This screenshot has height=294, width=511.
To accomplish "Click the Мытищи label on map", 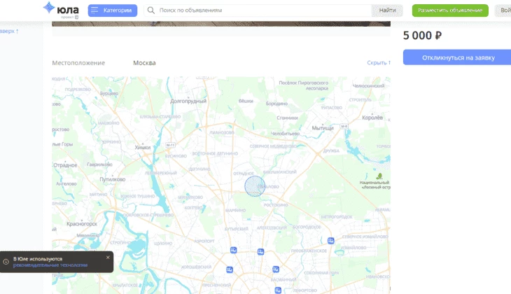I will click(x=323, y=128).
